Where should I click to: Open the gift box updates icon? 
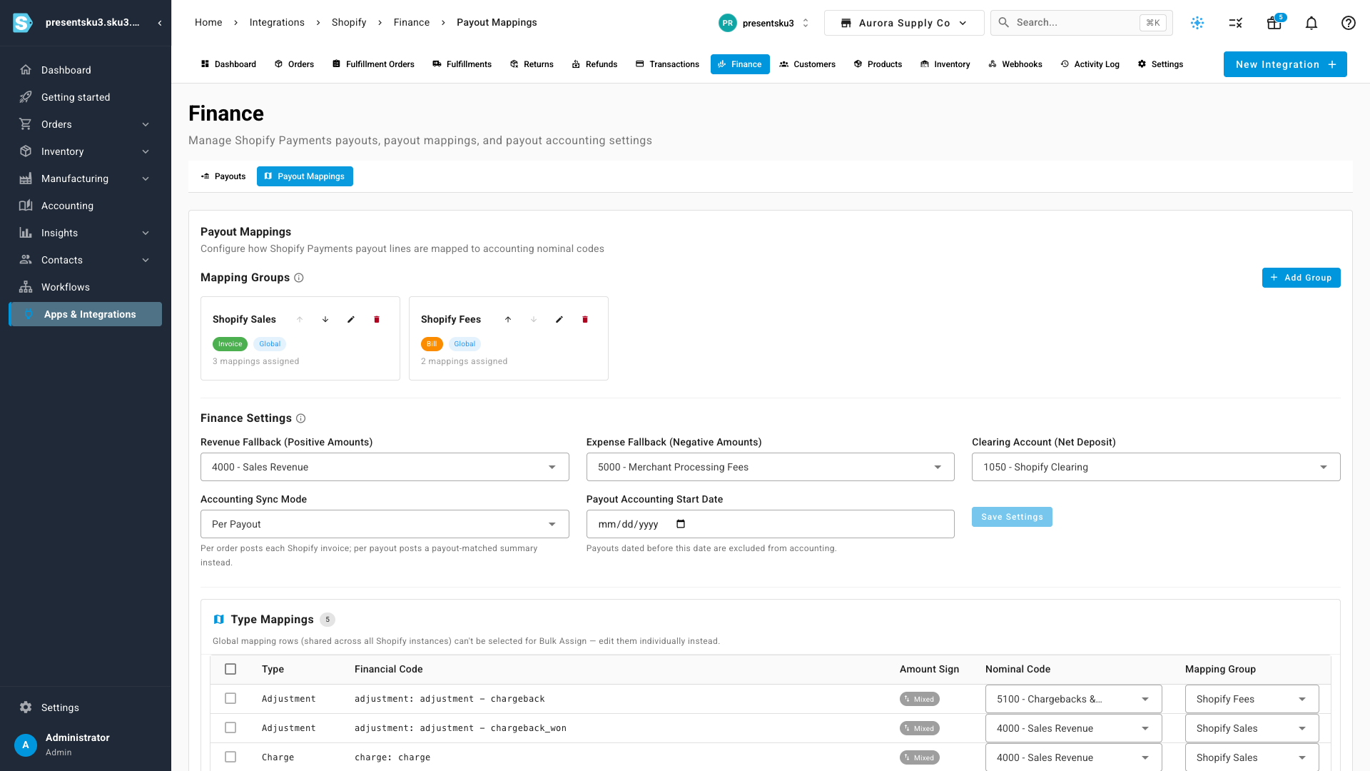[1274, 23]
